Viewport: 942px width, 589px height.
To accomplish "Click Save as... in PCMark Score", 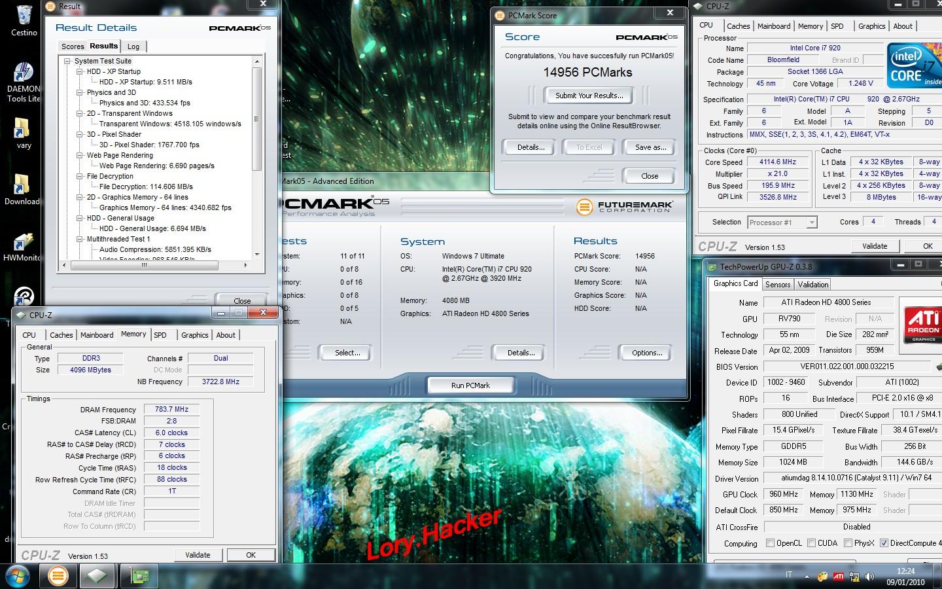I will 650,147.
